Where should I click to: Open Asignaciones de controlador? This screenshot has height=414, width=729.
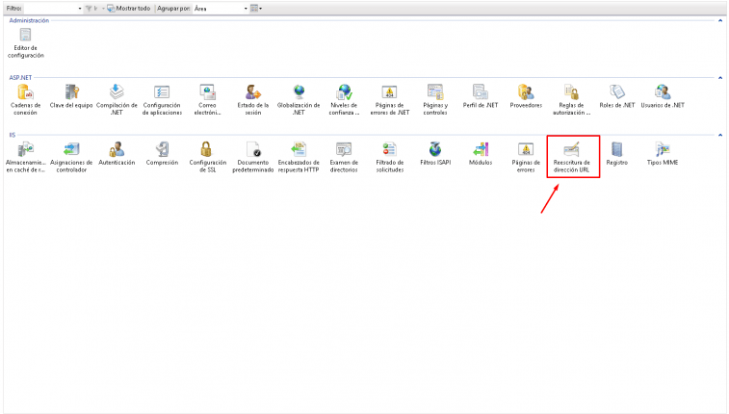(x=71, y=158)
